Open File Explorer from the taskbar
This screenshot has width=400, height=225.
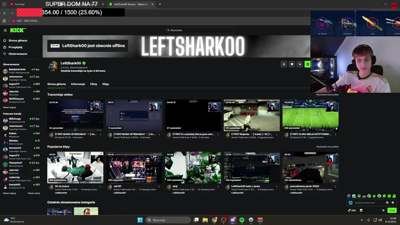(x=205, y=220)
